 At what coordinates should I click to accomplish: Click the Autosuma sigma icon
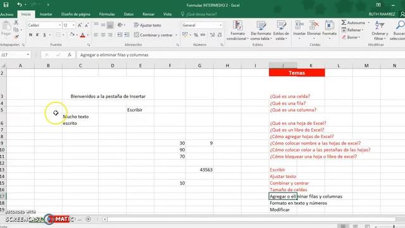pos(344,23)
